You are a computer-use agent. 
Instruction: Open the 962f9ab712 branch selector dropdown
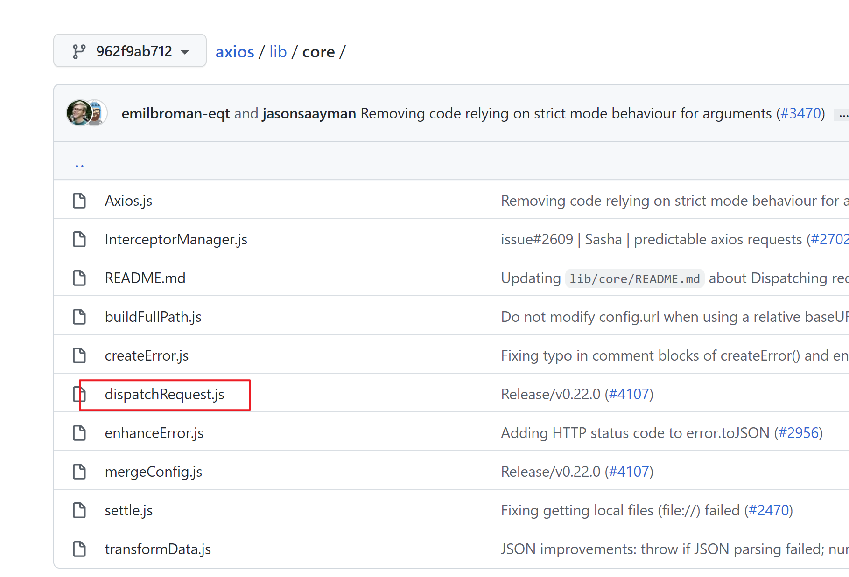[x=130, y=51]
